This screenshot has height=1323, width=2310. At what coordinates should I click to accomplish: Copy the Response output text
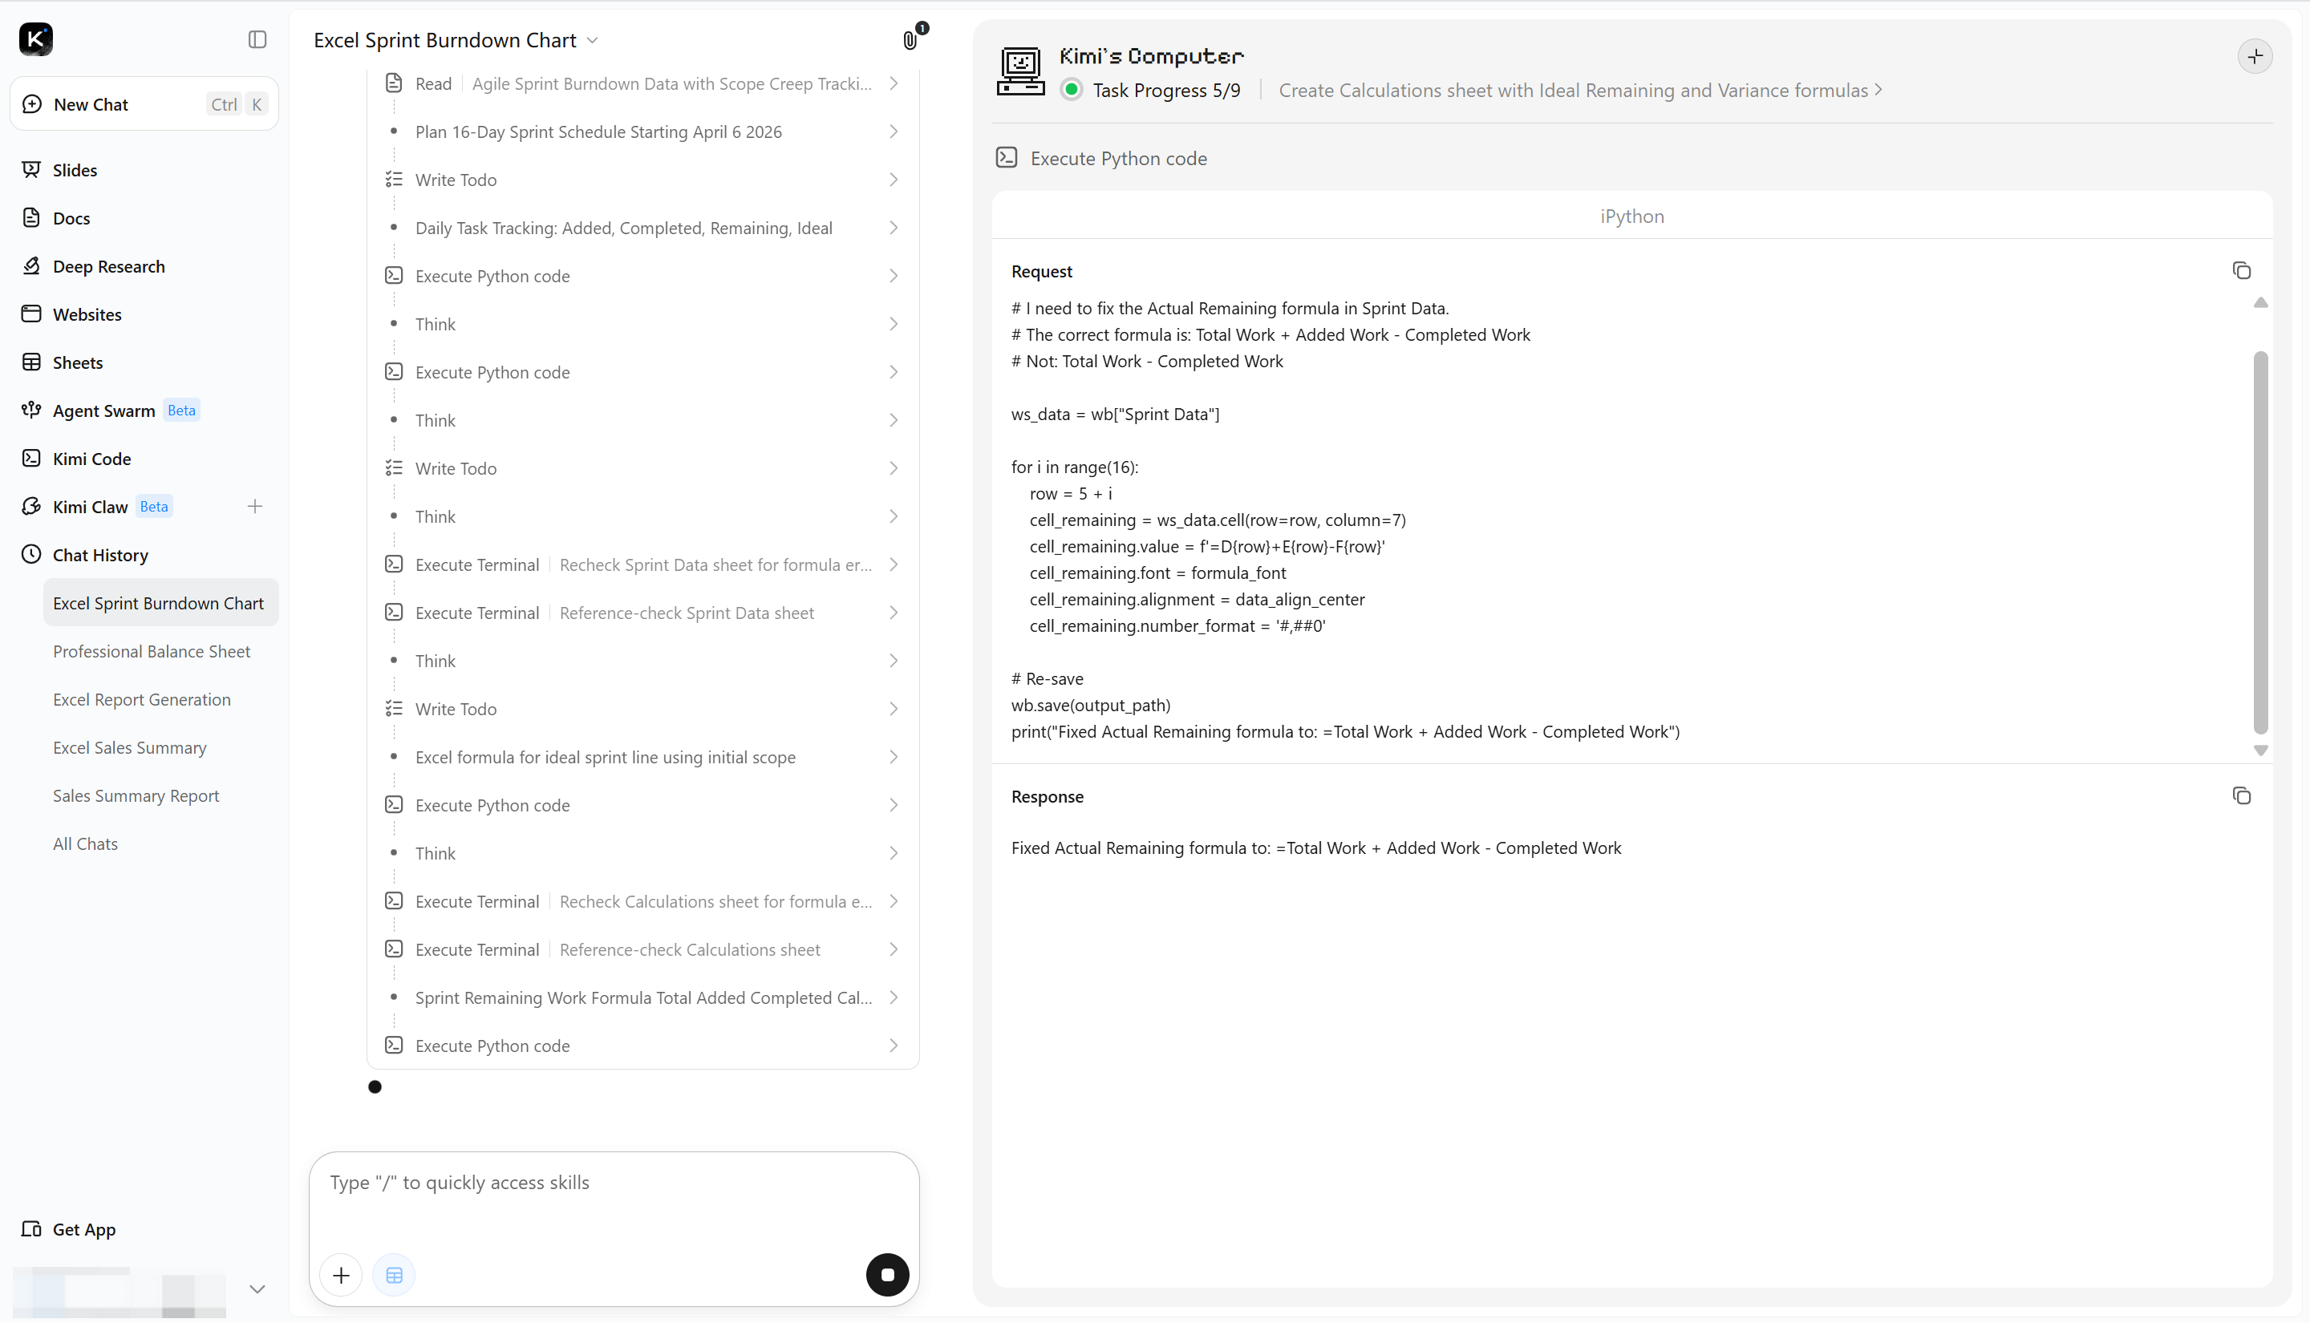2241,796
